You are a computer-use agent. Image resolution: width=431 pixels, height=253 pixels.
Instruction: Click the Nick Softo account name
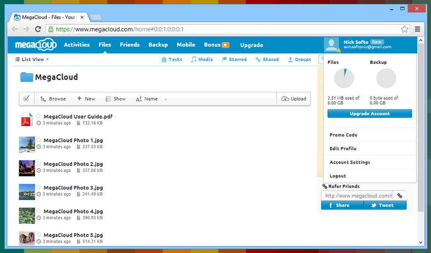coord(356,42)
